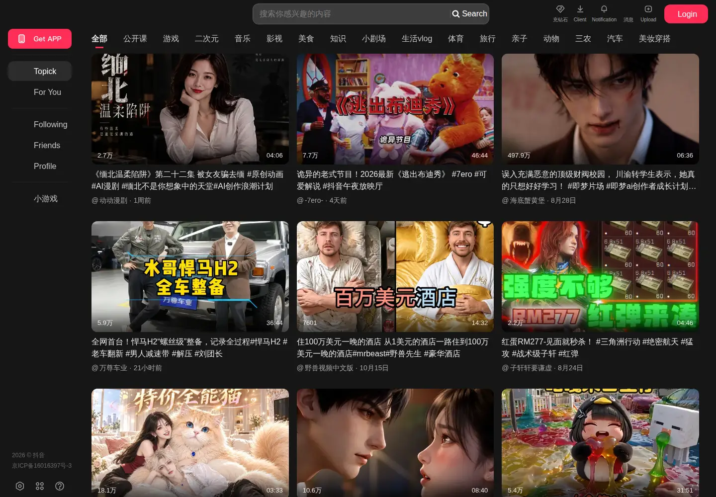The image size is (716, 497).
Task: Switch to the 生活vlog tab
Action: point(417,39)
